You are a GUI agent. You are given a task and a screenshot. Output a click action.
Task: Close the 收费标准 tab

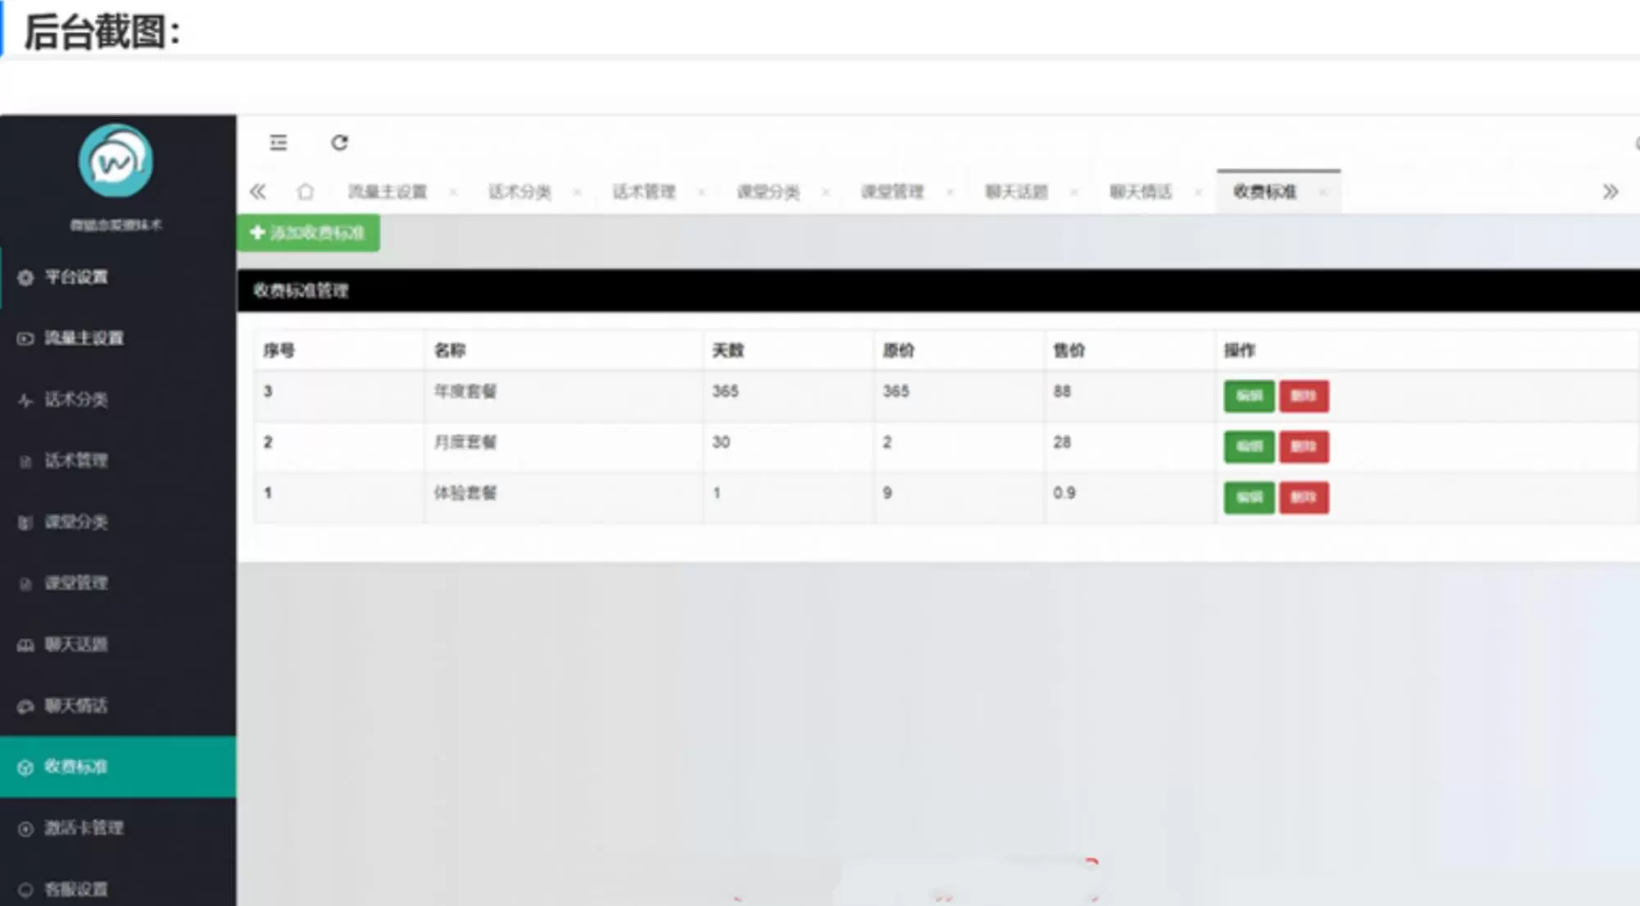pos(1322,193)
